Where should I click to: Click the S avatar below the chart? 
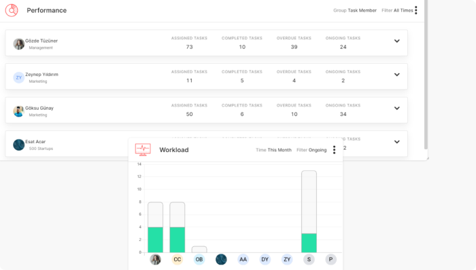(309, 259)
